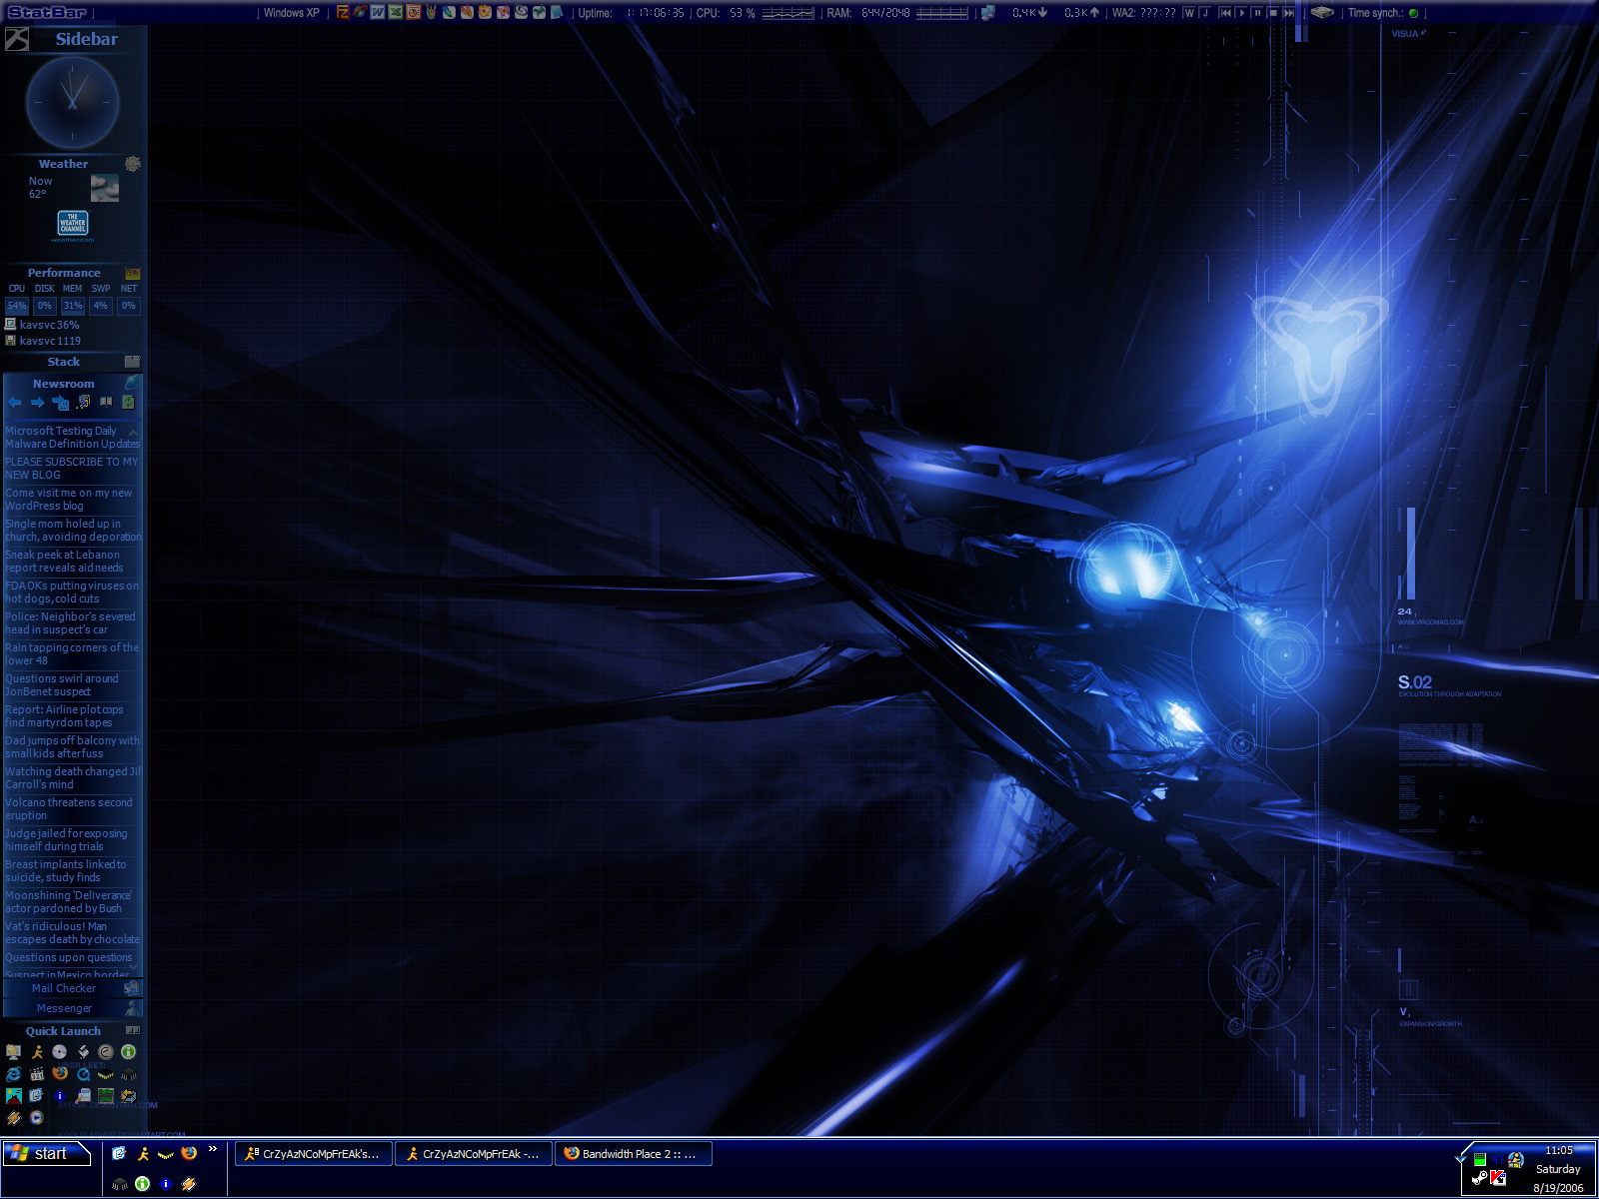Click the network computers icon in StatBar

pos(987,13)
